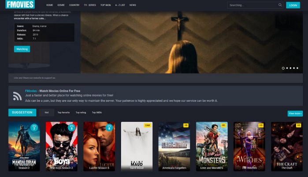
Task: Open The Witches poster
Action: coord(249,146)
